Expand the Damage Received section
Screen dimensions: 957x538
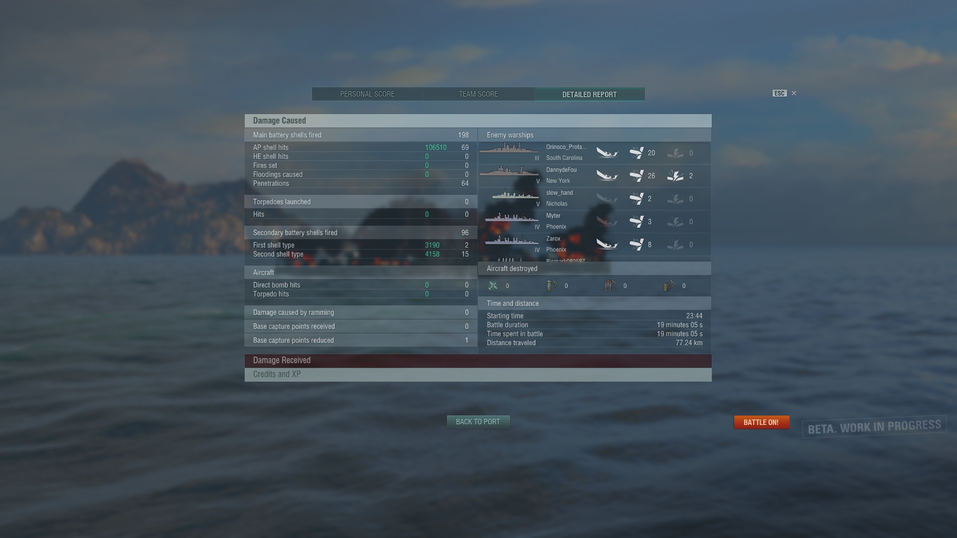[478, 361]
